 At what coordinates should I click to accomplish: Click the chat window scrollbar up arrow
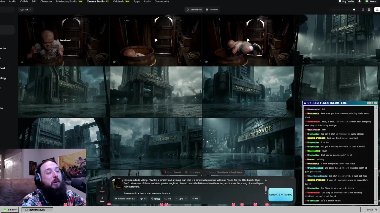pos(376,107)
